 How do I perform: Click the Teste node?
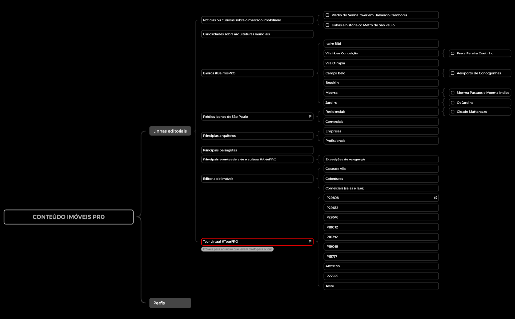point(381,286)
